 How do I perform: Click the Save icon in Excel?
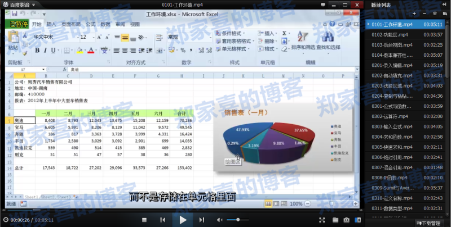[x=15, y=13]
